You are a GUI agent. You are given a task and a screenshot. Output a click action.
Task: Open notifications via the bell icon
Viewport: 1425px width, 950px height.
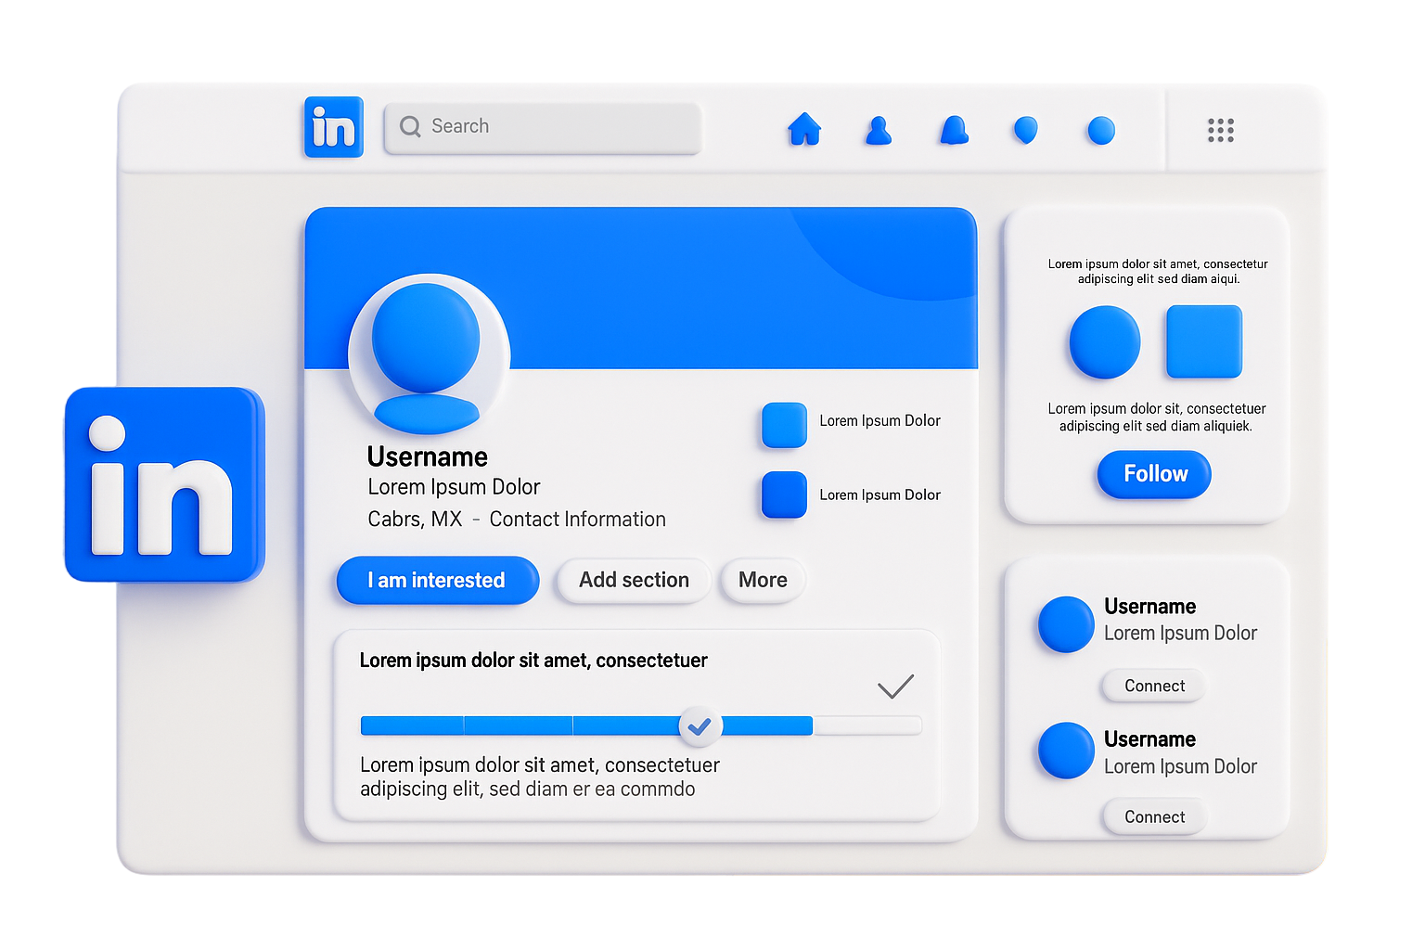[952, 131]
